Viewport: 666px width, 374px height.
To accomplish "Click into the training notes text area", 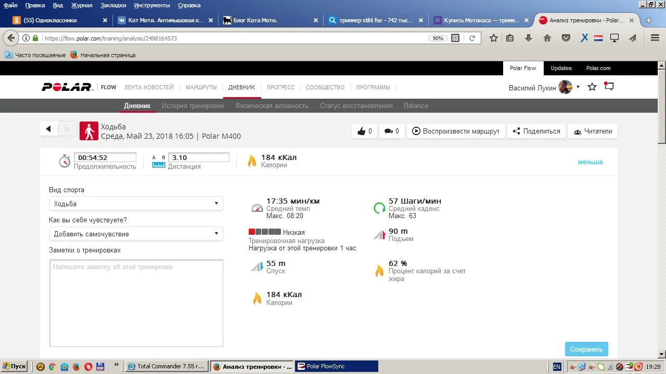I will click(x=136, y=303).
